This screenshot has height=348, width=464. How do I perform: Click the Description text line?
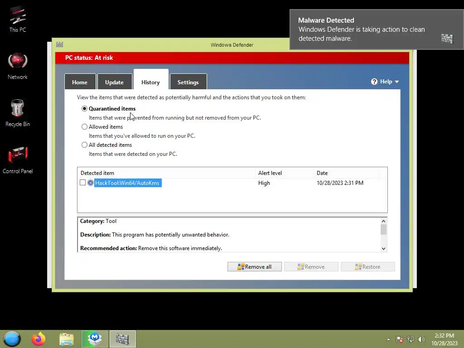pos(155,235)
